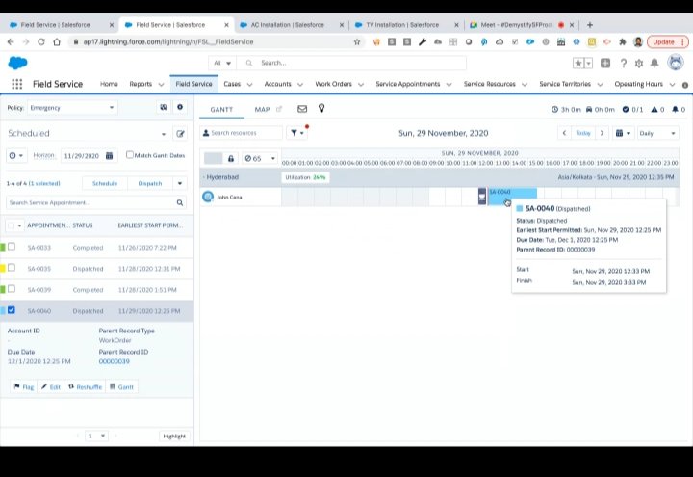Open the 65 skills dropdown
693x477 pixels.
click(x=261, y=158)
